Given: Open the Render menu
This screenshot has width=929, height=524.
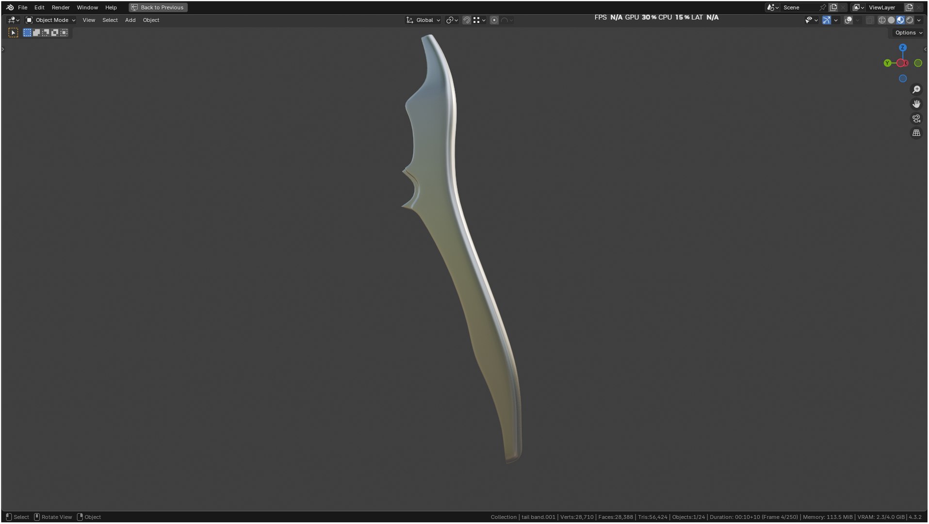Looking at the screenshot, I should (x=61, y=7).
